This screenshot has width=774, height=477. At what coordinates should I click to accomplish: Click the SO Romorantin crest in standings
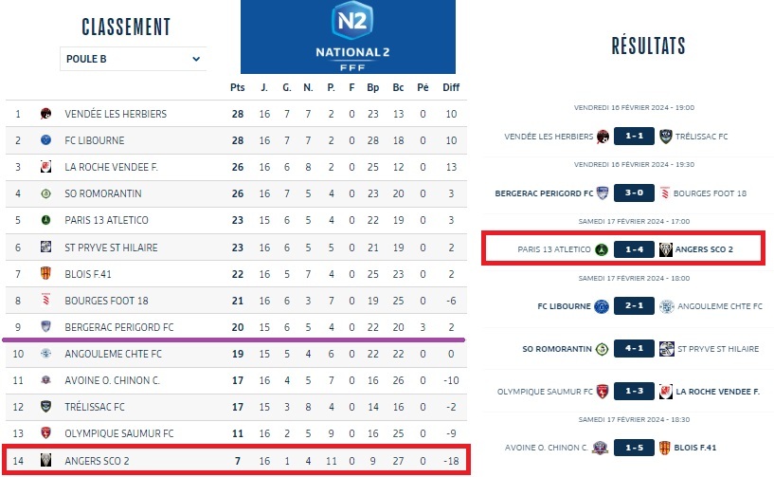click(45, 193)
